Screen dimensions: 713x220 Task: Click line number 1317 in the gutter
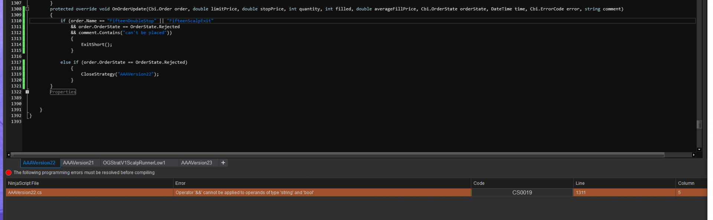coord(16,62)
